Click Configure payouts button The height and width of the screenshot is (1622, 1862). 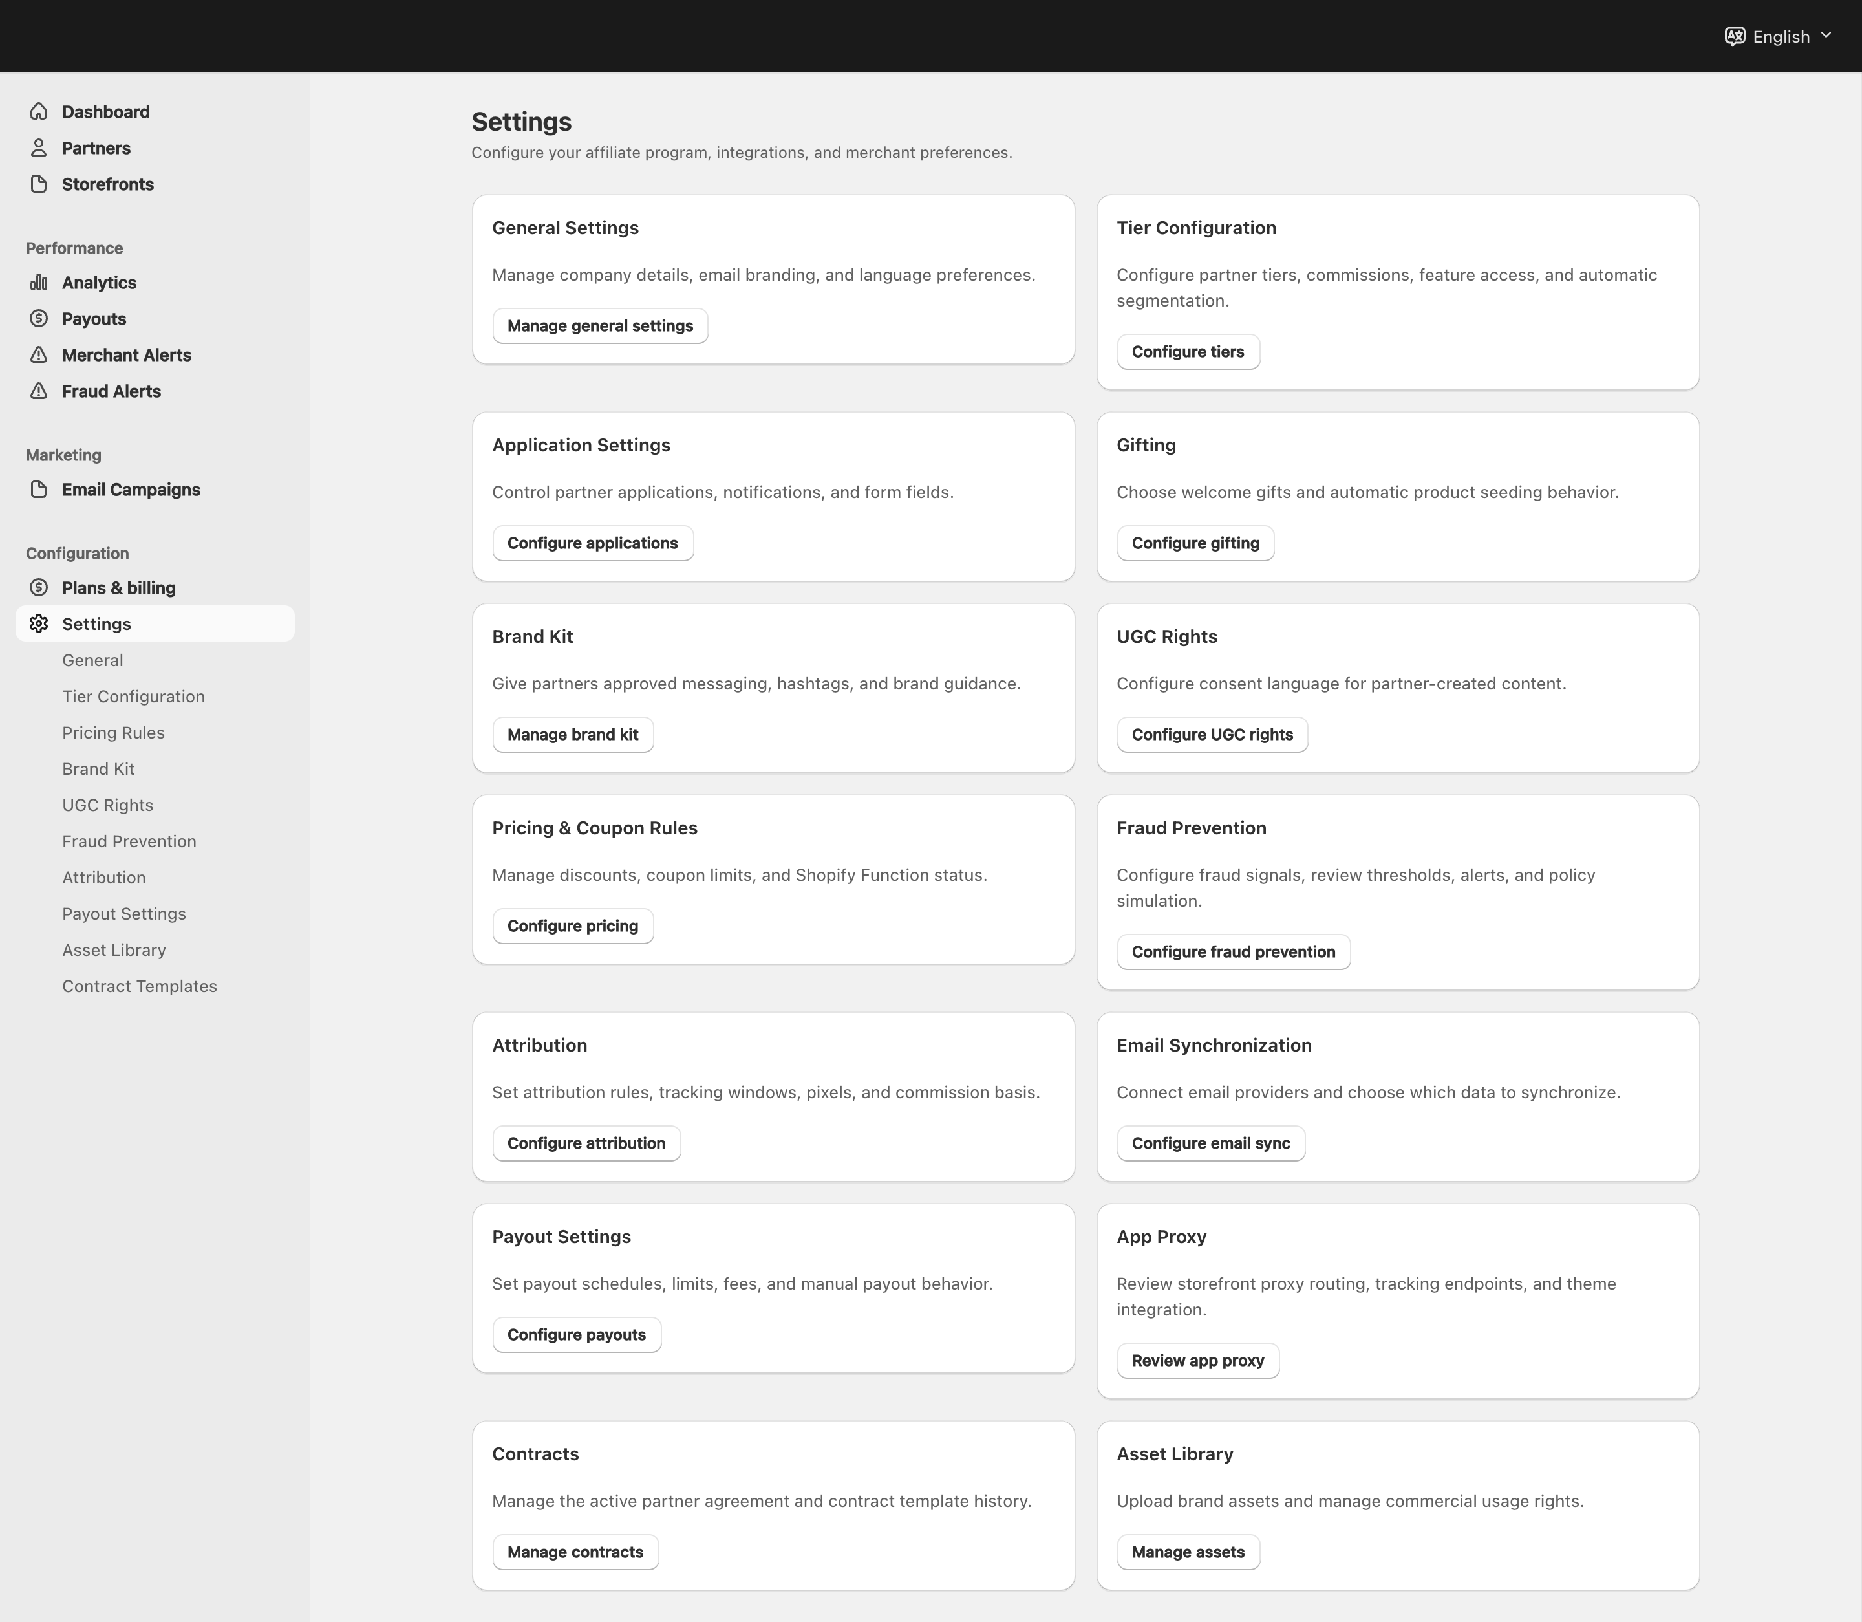click(x=576, y=1334)
